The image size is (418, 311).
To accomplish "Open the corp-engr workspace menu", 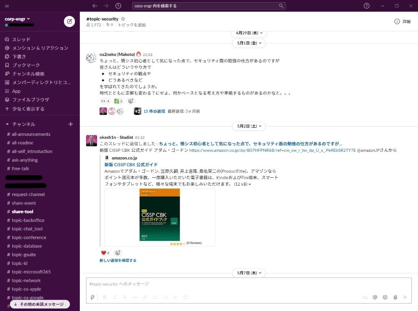I will [16, 18].
